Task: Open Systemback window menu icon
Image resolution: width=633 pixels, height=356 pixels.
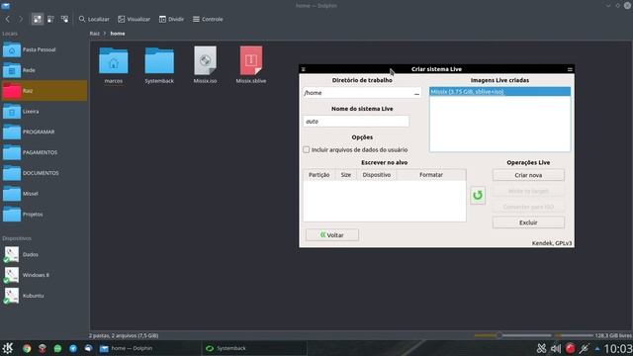Action: pos(304,69)
